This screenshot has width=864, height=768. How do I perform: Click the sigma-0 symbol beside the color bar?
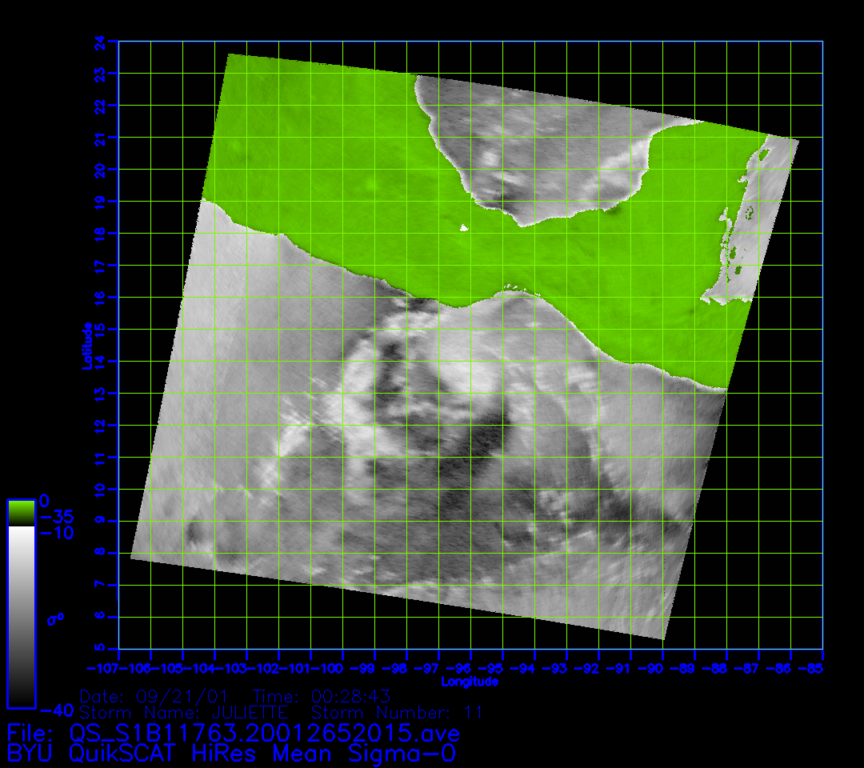coord(55,618)
